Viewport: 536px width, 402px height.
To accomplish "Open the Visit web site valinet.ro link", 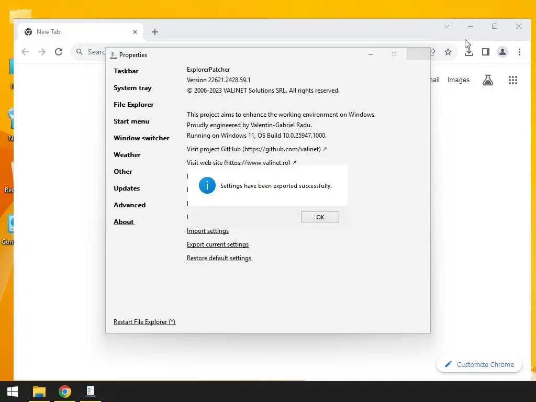I will pyautogui.click(x=242, y=163).
